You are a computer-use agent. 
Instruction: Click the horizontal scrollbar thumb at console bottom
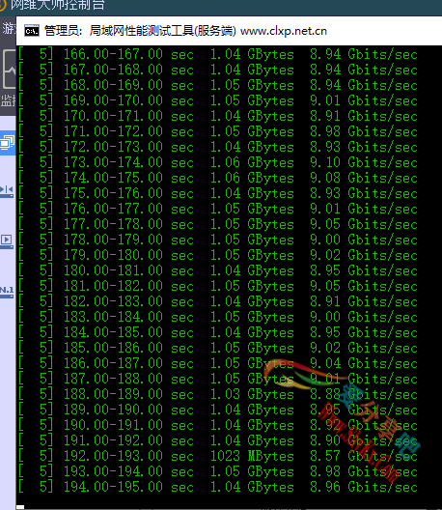click(x=20, y=507)
